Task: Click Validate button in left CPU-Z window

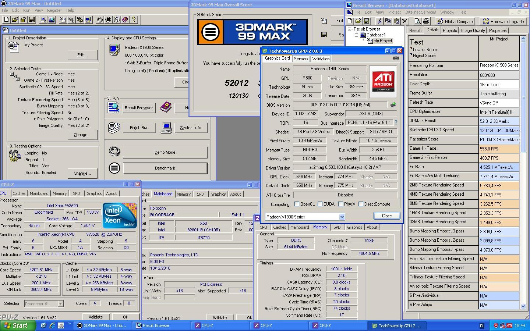Action: coord(96,317)
